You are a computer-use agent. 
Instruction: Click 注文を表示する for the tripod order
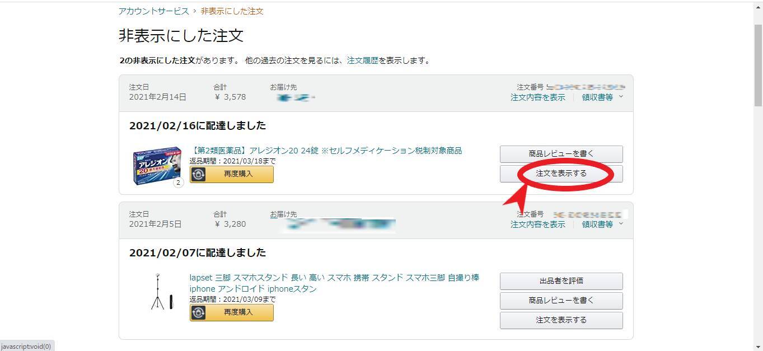(x=561, y=320)
